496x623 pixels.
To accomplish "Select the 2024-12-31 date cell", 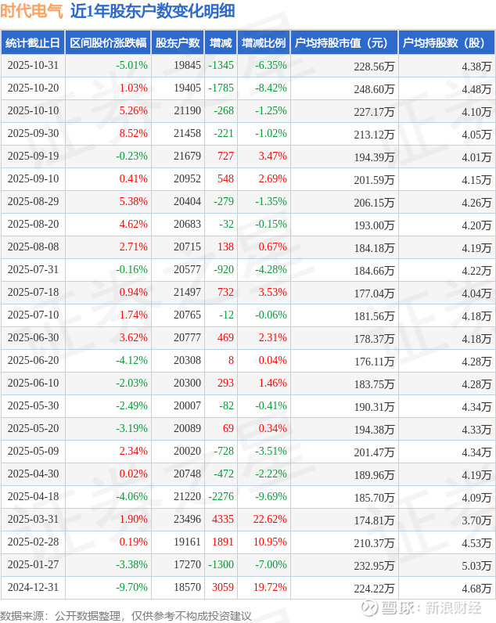I will (x=33, y=588).
